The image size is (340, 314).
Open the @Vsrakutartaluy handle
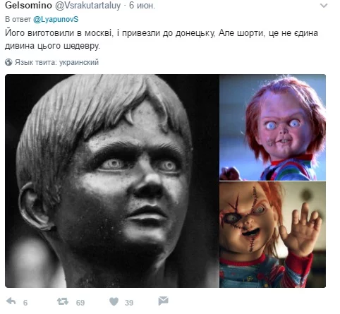tap(87, 6)
